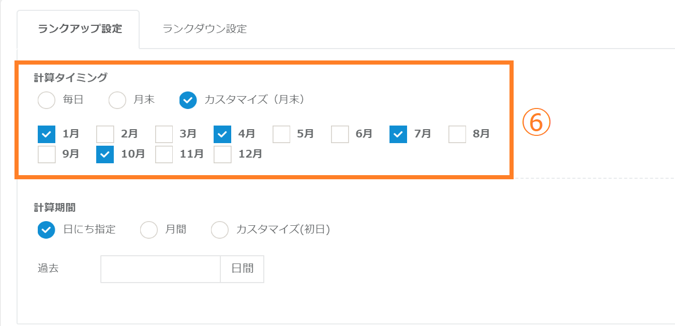Image resolution: width=675 pixels, height=326 pixels.
Task: Tick the 9月 month checkbox
Action: pyautogui.click(x=47, y=154)
